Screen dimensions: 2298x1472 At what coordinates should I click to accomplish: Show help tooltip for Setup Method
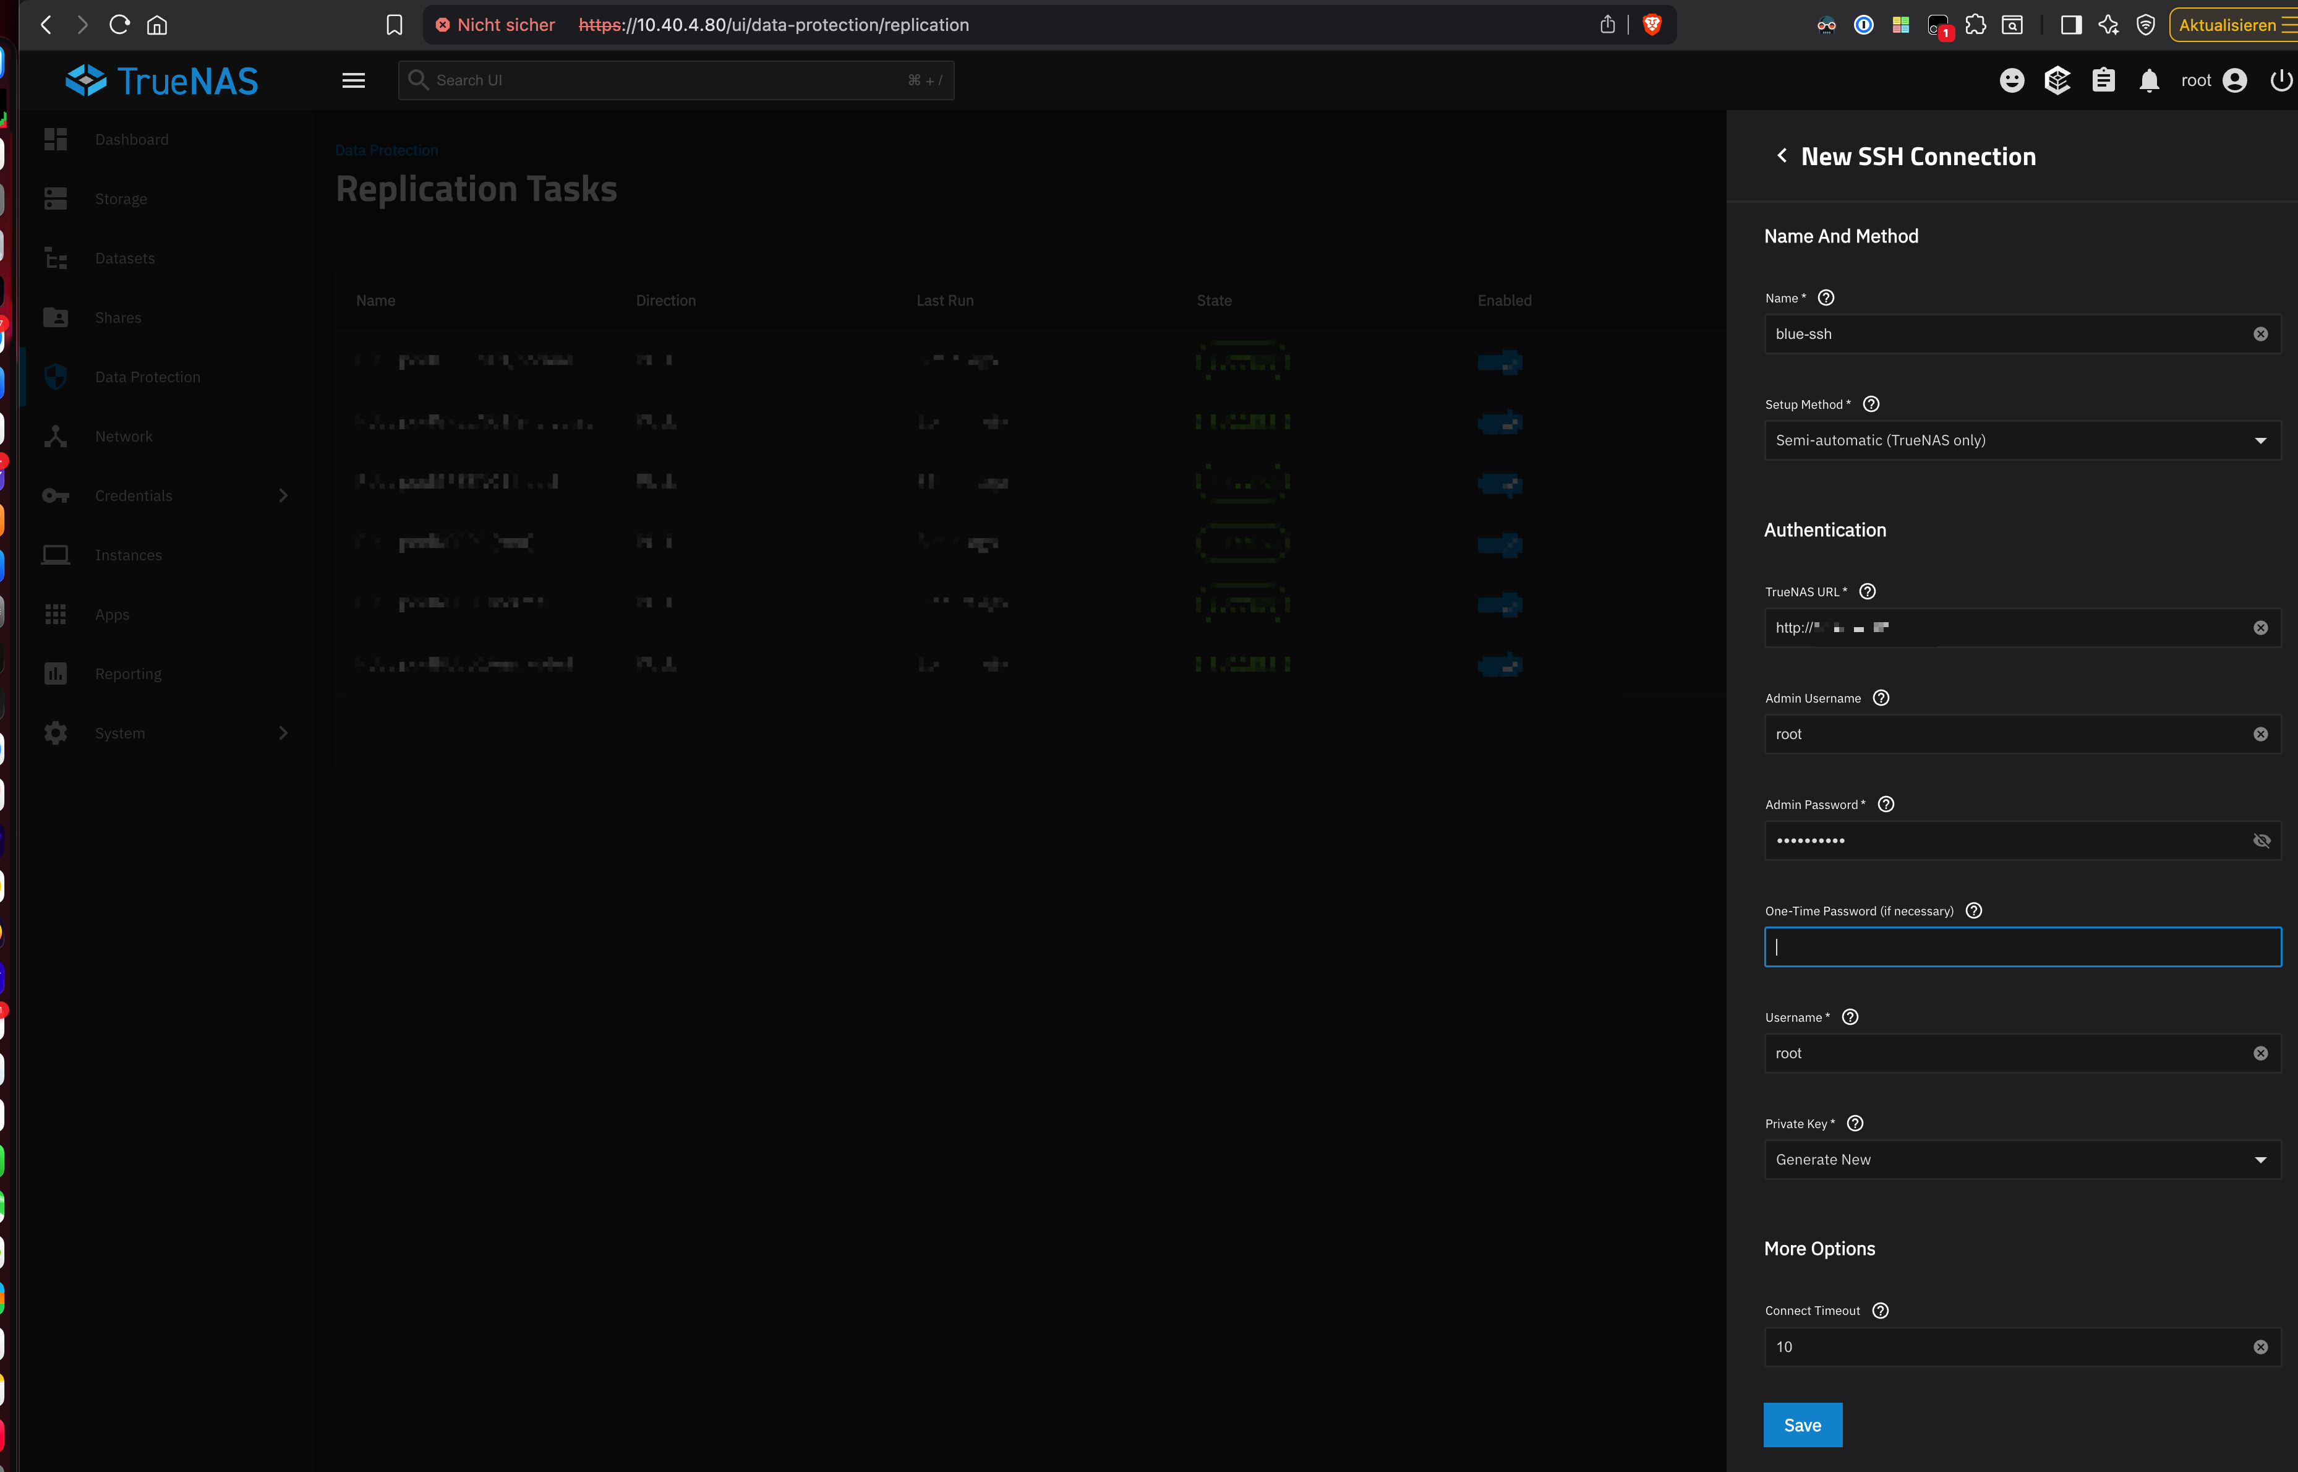1871,404
